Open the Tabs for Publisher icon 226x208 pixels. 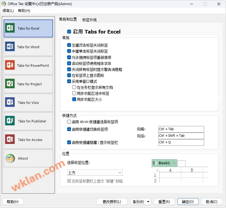point(10,121)
